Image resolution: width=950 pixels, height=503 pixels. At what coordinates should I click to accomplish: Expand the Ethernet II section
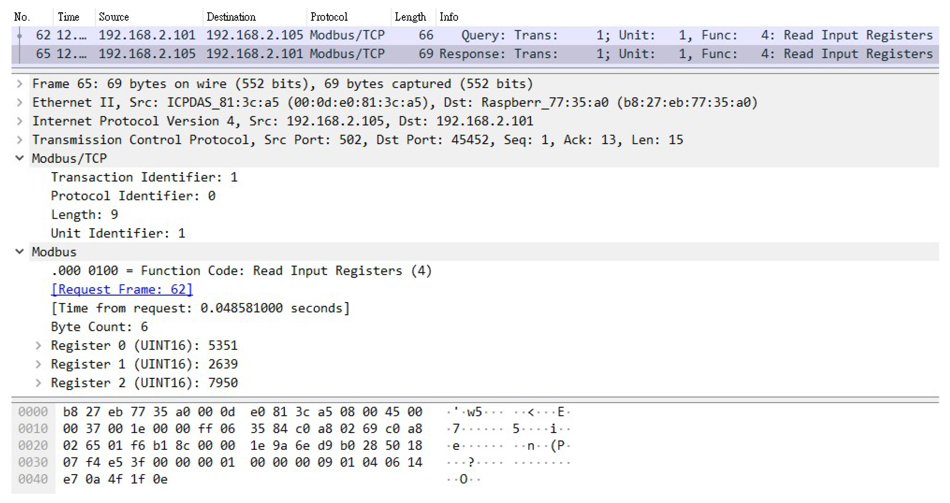20,102
